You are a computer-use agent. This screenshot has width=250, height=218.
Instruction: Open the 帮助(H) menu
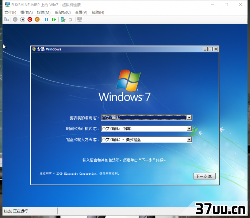click(98, 12)
